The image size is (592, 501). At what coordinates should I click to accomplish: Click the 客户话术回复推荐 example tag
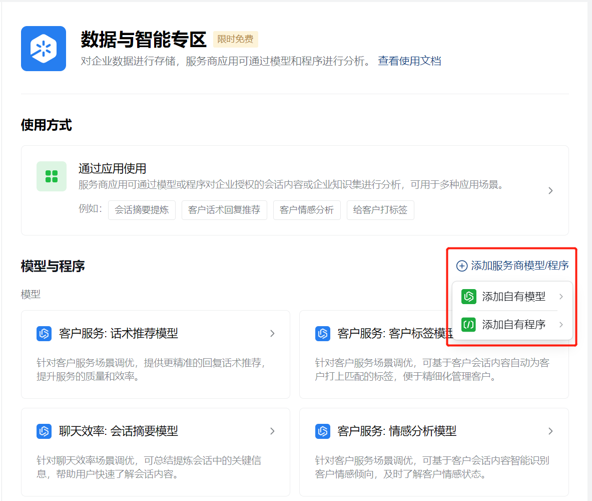tap(224, 210)
